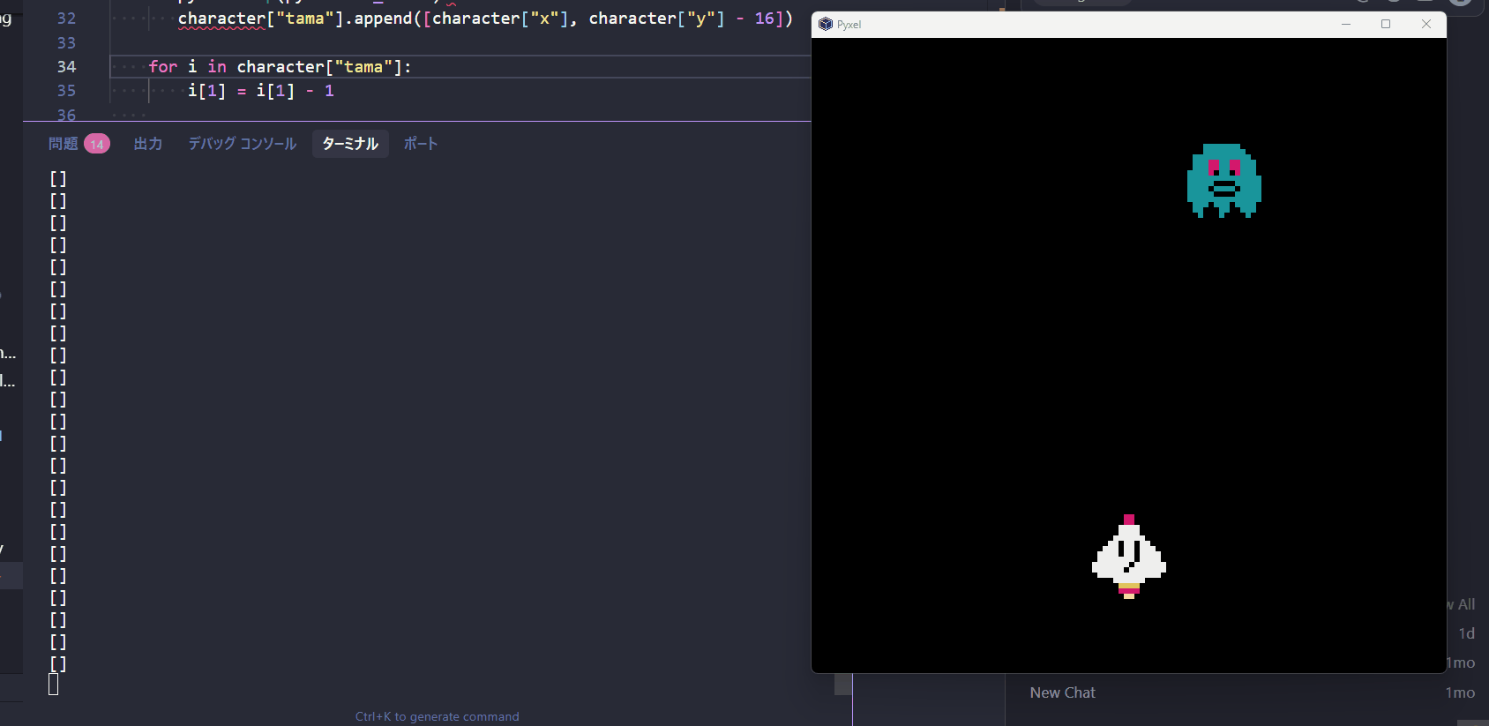This screenshot has width=1489, height=726.
Task: Click line number 34 in the editor
Action: 67,67
